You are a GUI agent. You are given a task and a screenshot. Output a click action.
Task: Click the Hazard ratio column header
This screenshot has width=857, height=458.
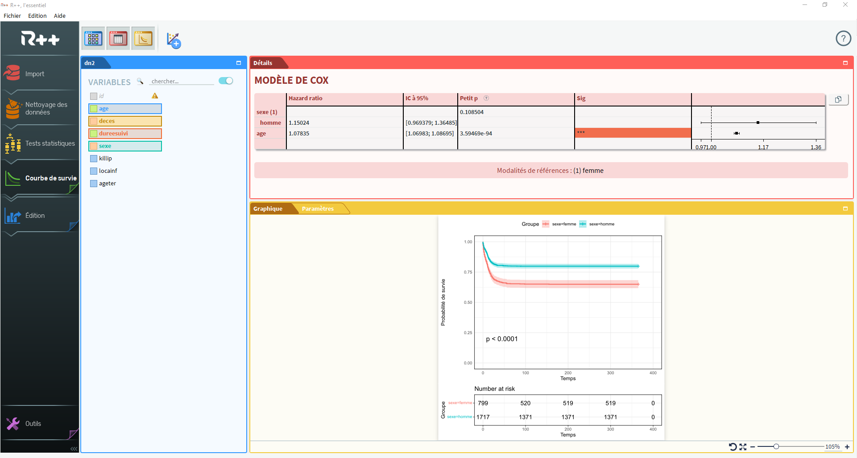coord(344,98)
